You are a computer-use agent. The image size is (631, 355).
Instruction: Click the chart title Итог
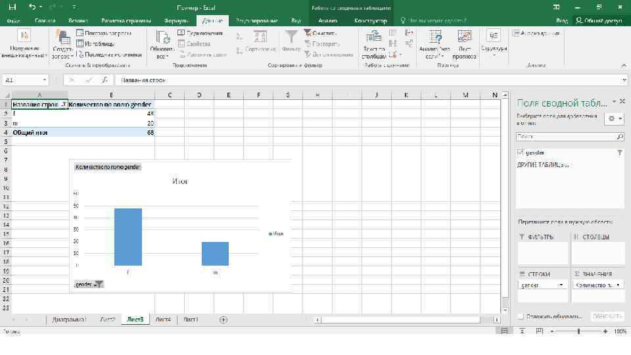[x=180, y=181]
